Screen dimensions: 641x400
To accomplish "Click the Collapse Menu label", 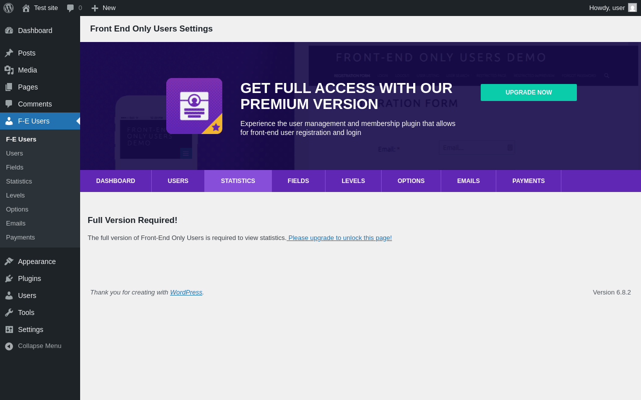I will click(40, 346).
